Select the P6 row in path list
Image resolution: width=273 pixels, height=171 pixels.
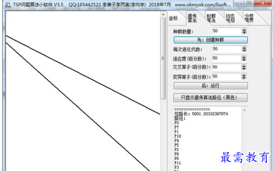[x=177, y=158]
